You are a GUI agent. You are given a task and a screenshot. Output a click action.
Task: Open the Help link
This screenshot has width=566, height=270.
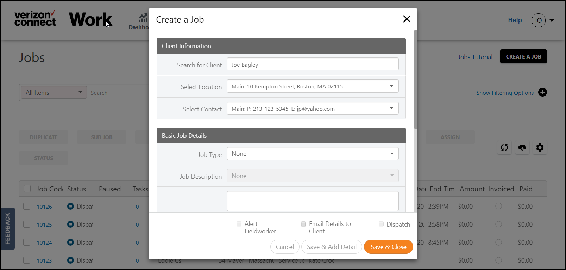pyautogui.click(x=515, y=20)
